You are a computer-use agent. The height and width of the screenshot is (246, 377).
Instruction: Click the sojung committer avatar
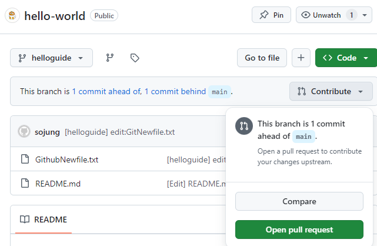pyautogui.click(x=24, y=132)
